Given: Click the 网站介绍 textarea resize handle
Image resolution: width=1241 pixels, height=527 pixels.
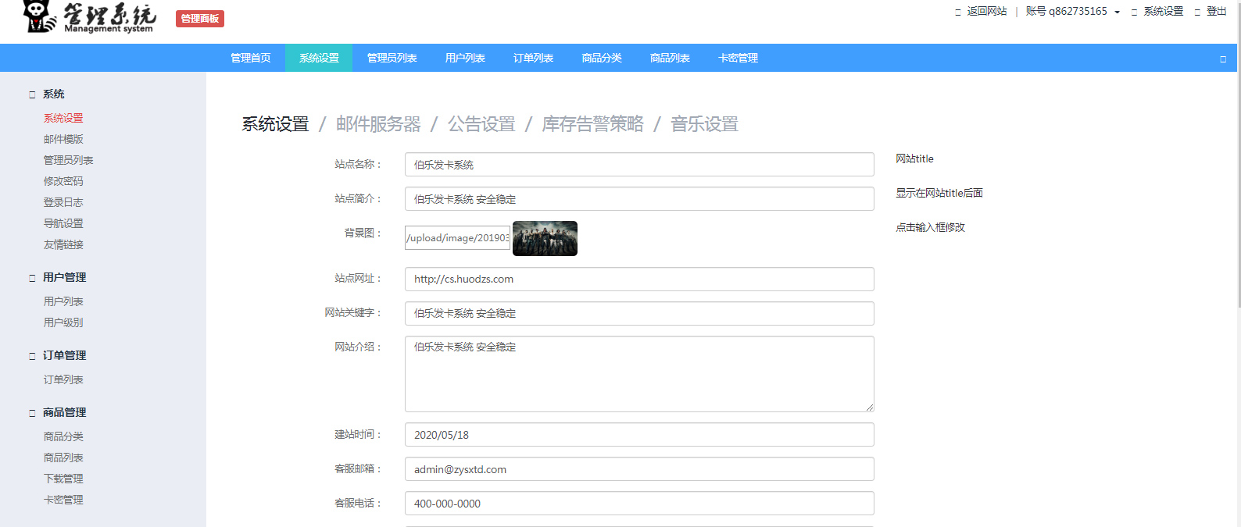Looking at the screenshot, I should pyautogui.click(x=870, y=408).
